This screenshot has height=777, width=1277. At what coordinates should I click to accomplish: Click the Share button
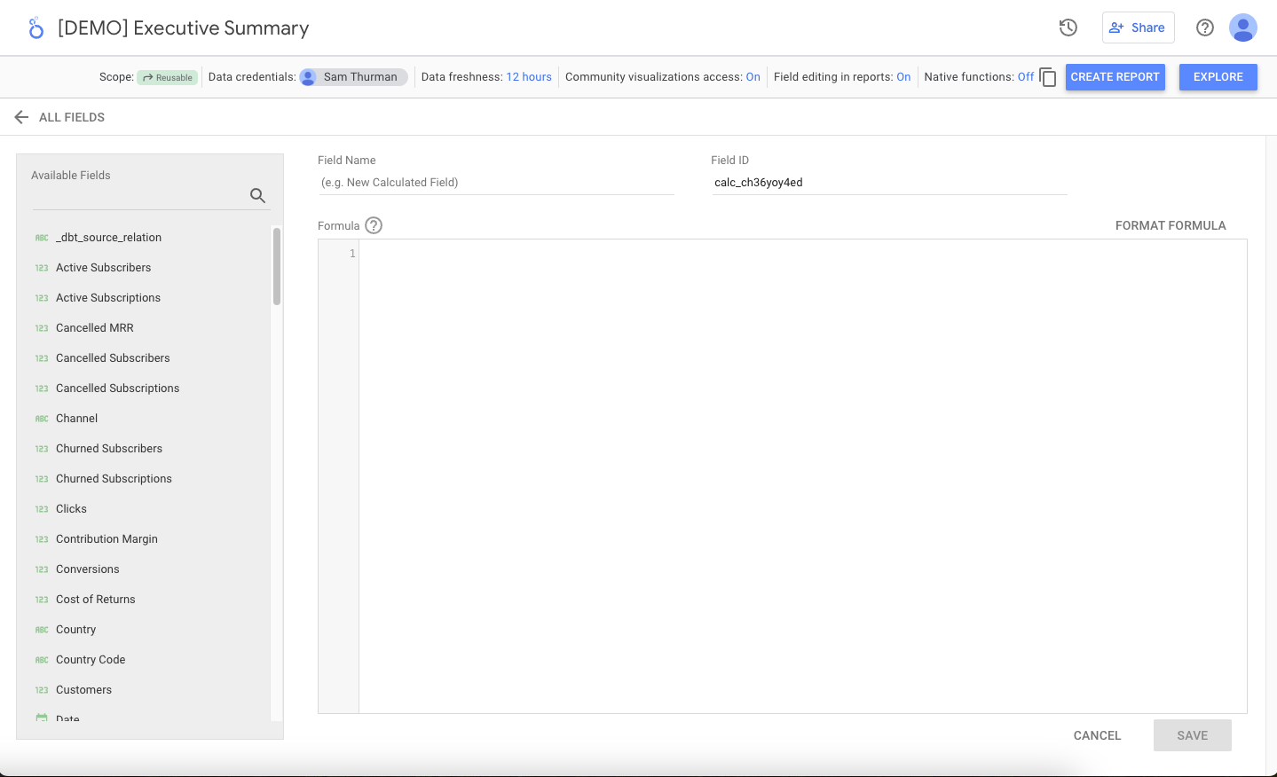click(x=1139, y=27)
